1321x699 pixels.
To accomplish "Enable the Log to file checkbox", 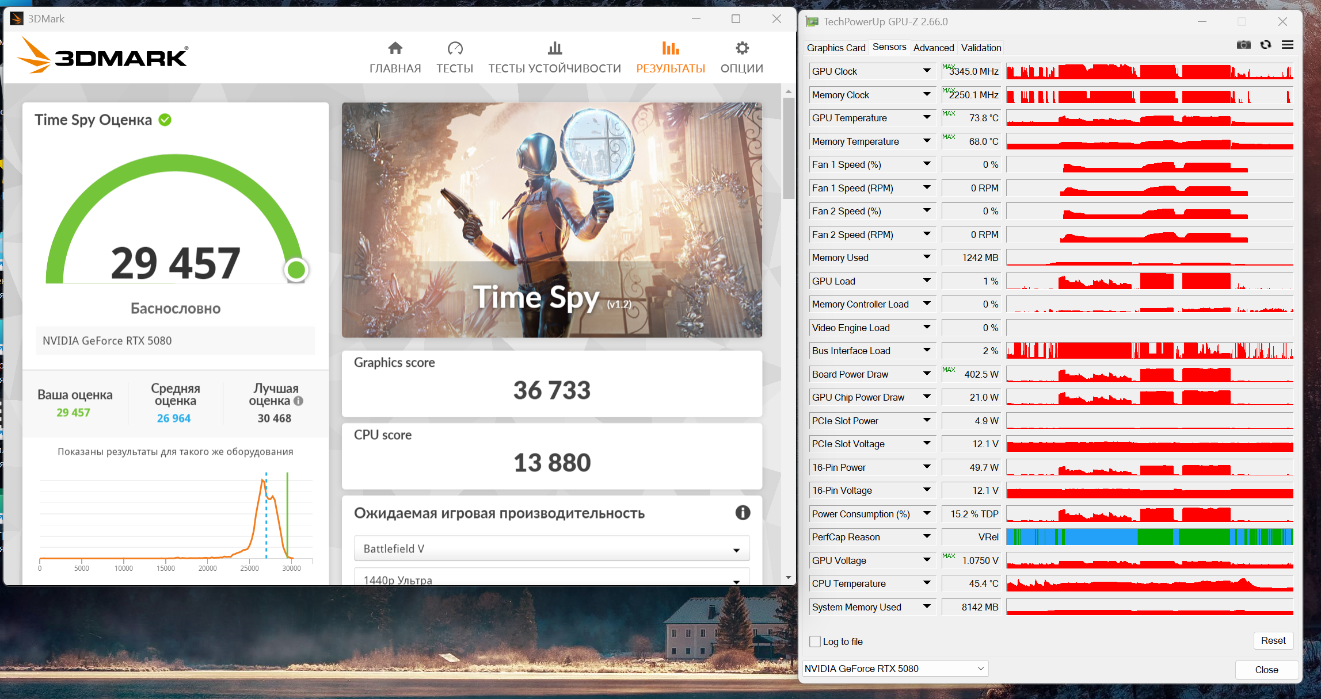I will click(815, 642).
